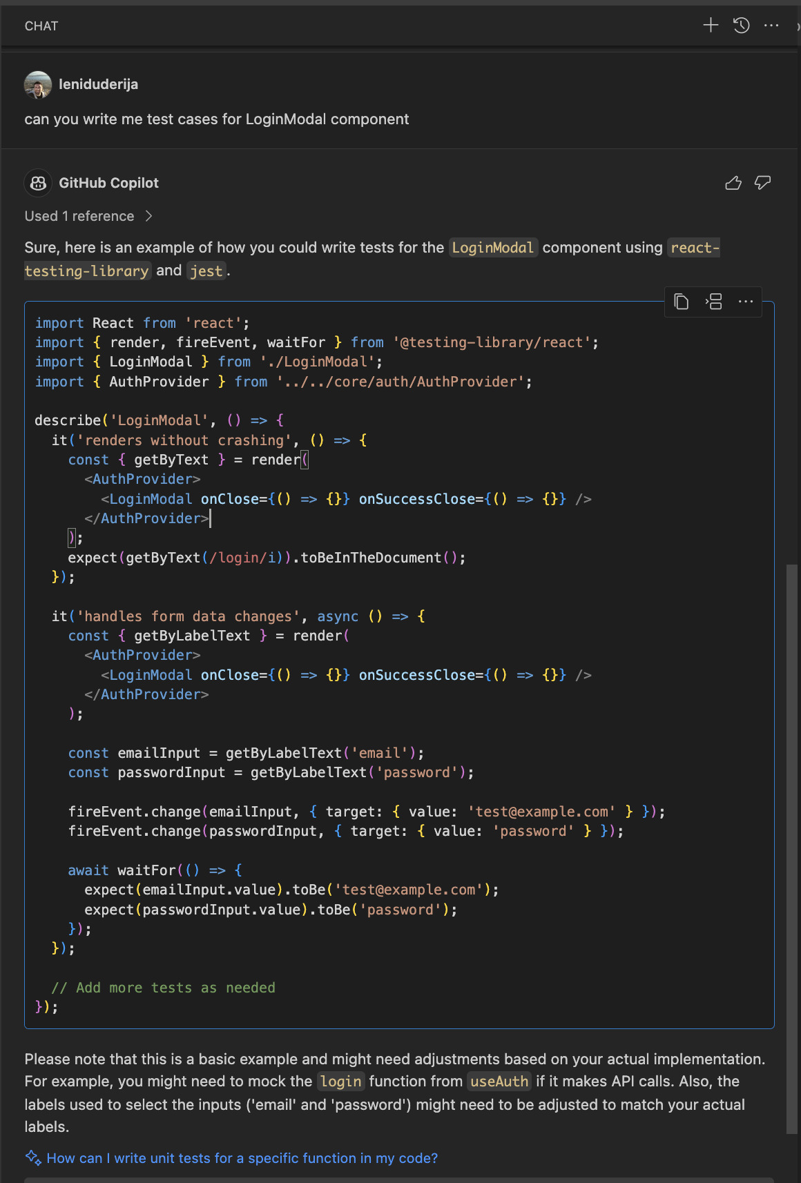
Task: Click the sparkle icon beside follow-up suggestion
Action: (x=33, y=1158)
